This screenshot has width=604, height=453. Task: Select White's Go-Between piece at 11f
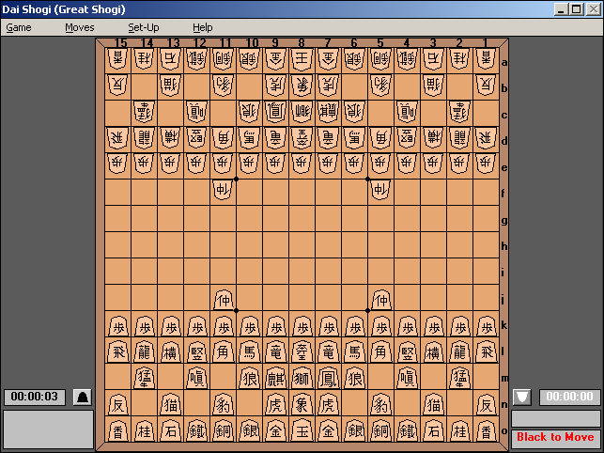coord(223,190)
